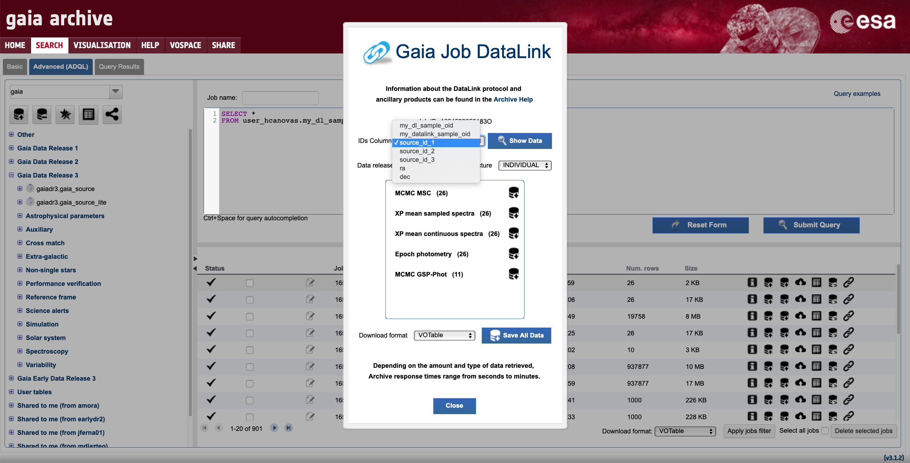910x463 pixels.
Task: Go to first page of jobs
Action: [204, 428]
